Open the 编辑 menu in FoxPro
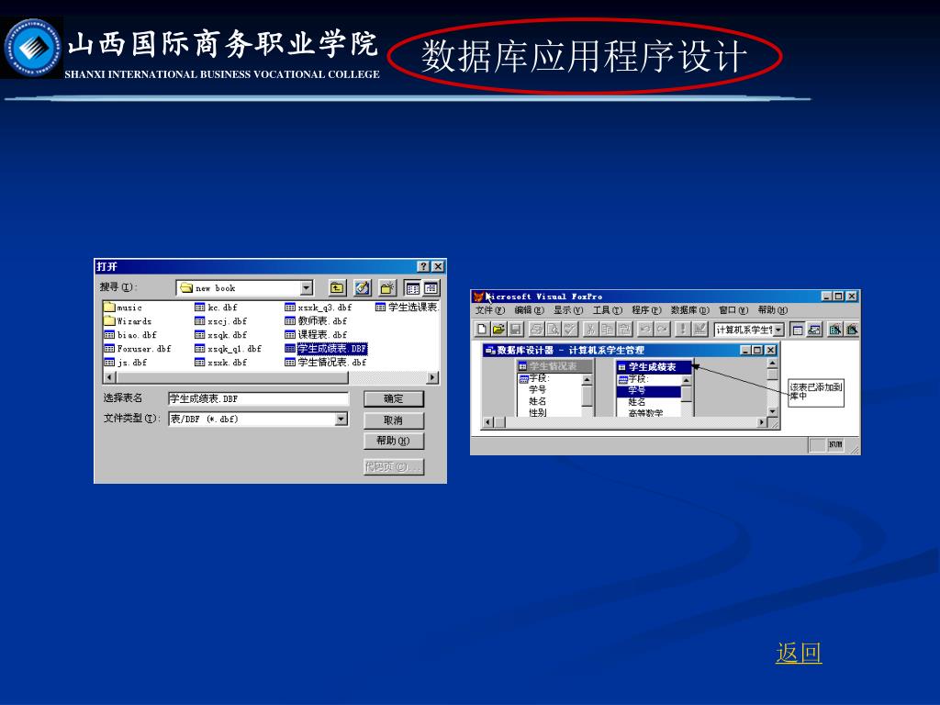The width and height of the screenshot is (940, 705). (529, 310)
